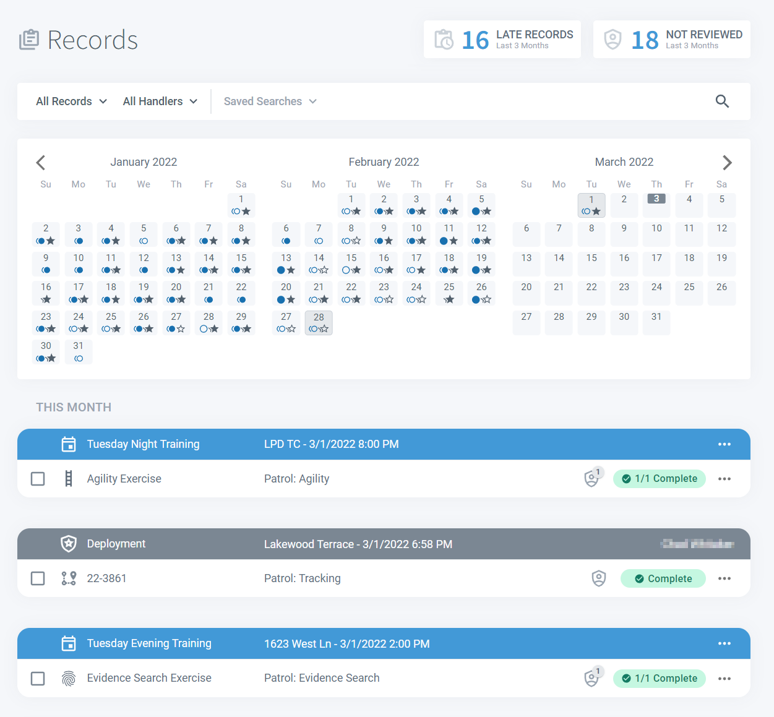Go to previous months with left arrow
Screen dimensions: 774x717
(41, 163)
